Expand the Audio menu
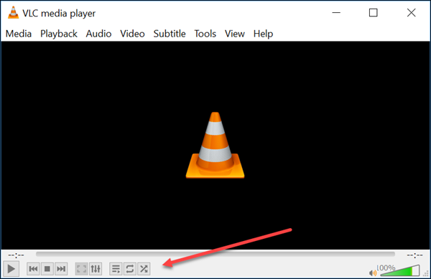 pos(98,34)
